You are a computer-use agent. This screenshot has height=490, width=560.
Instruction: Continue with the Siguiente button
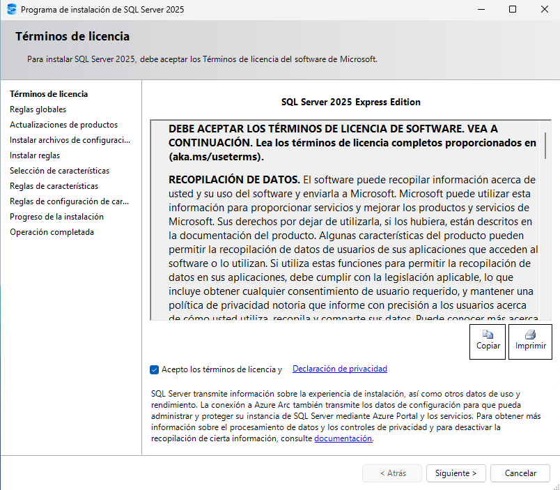coord(456,473)
